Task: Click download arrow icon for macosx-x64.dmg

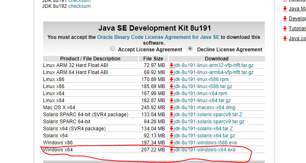Action: click(171, 108)
